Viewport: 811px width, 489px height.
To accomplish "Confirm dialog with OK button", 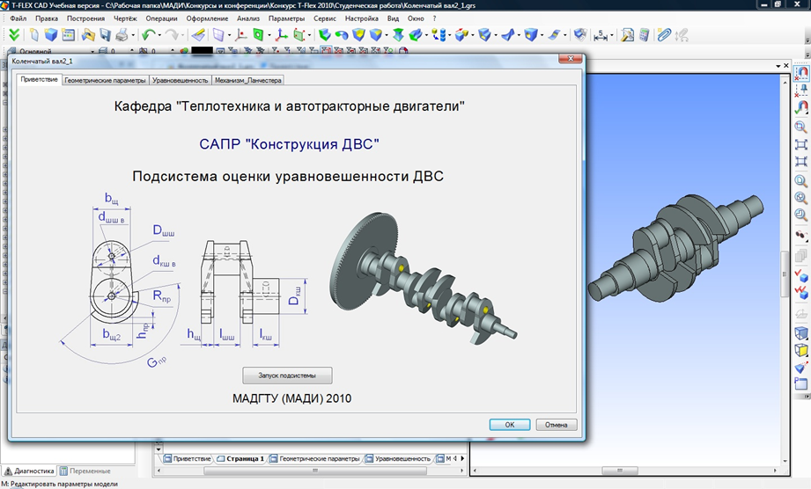I will pos(510,425).
